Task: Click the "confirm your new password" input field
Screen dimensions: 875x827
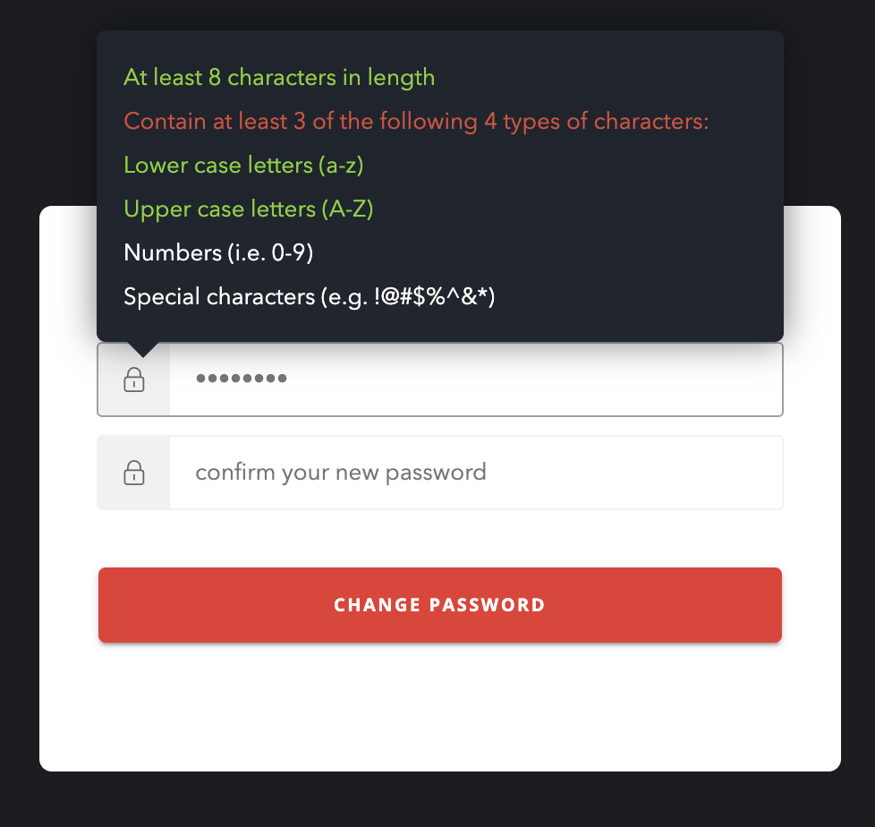Action: [x=474, y=473]
